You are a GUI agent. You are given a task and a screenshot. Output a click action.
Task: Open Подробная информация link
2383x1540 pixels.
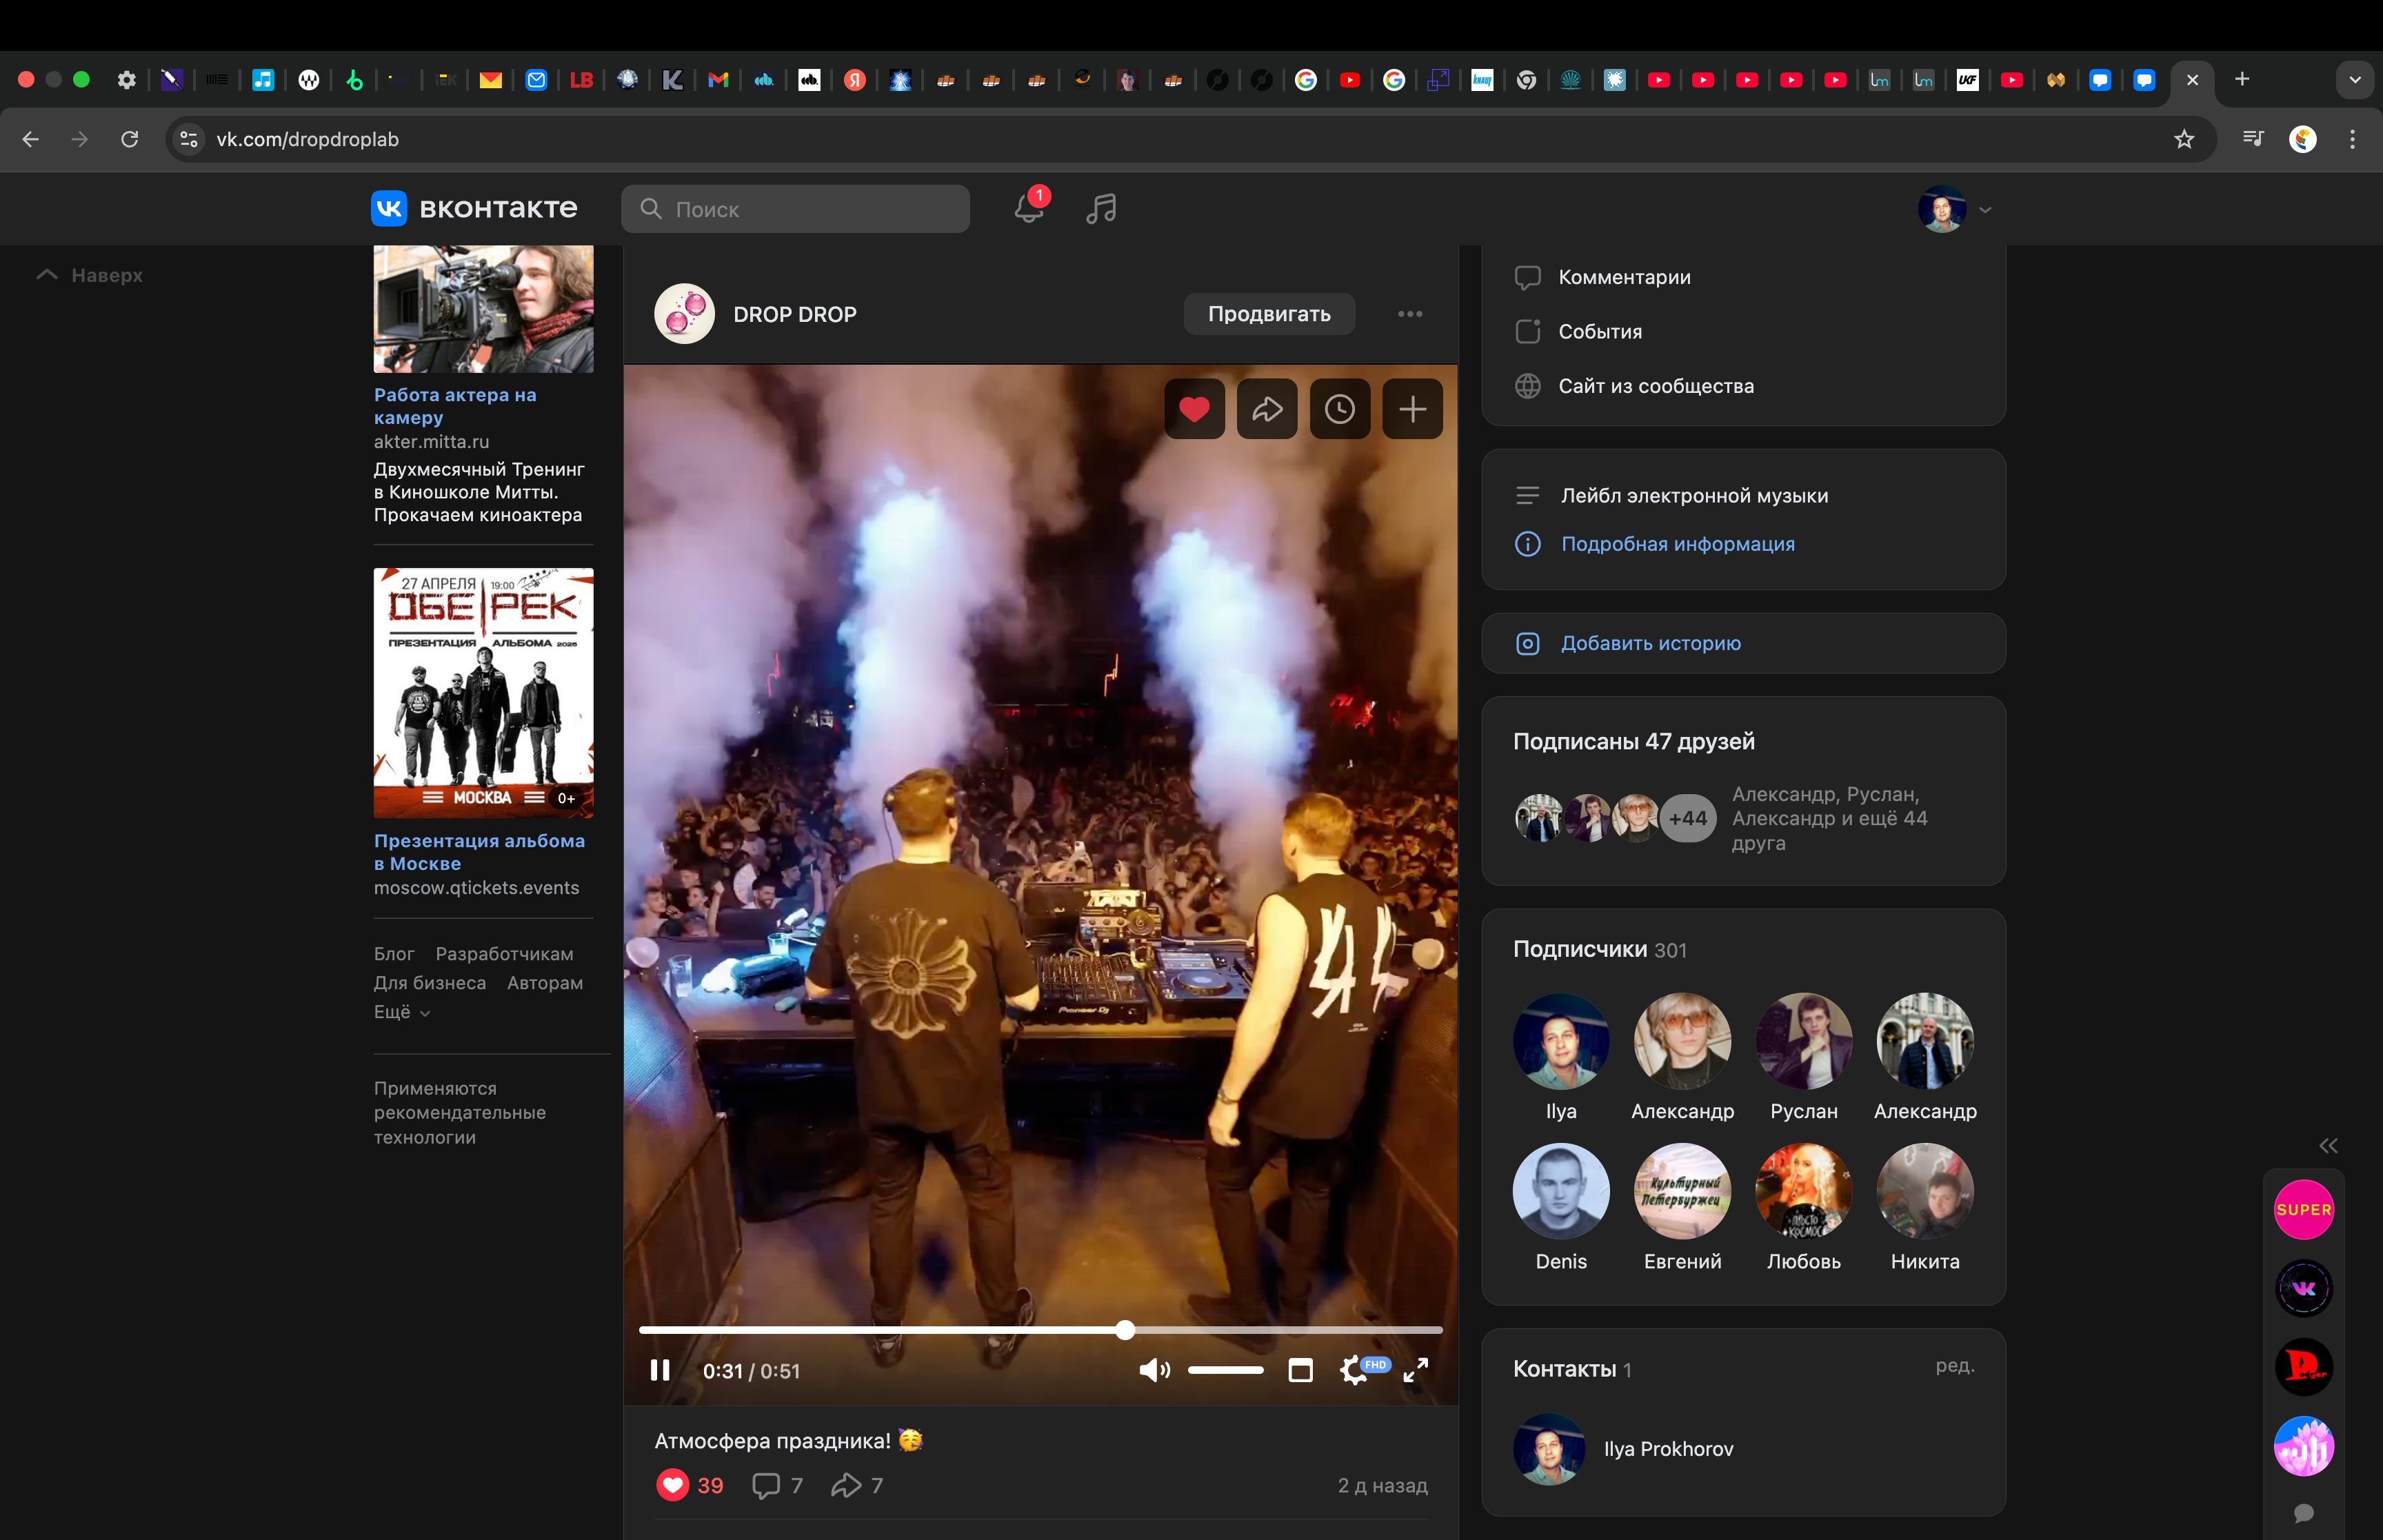point(1677,544)
